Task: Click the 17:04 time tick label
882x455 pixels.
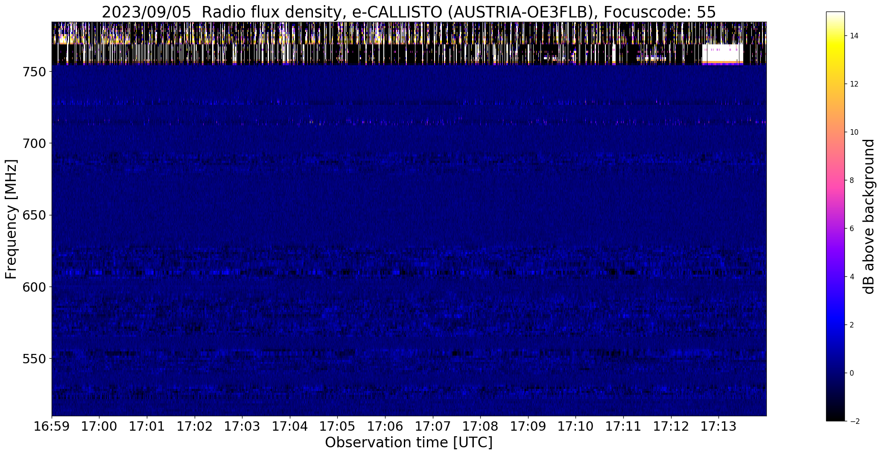Action: click(290, 426)
